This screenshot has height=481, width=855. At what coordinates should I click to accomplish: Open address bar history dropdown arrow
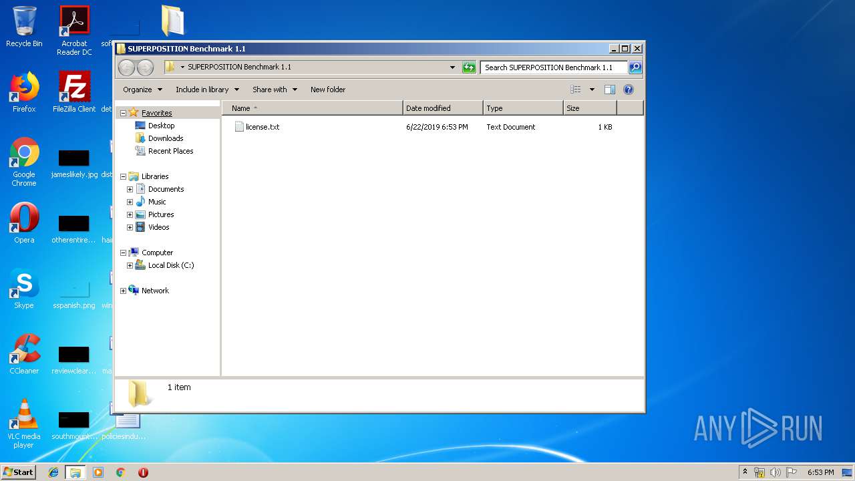click(x=452, y=67)
